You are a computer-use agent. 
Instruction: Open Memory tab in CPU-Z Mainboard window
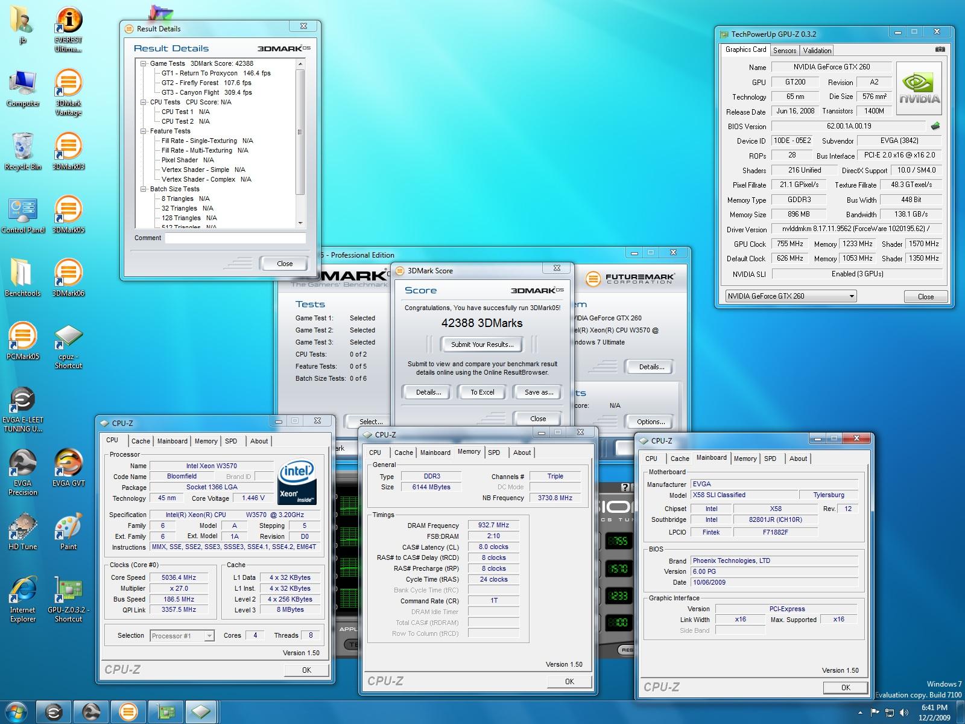[745, 459]
